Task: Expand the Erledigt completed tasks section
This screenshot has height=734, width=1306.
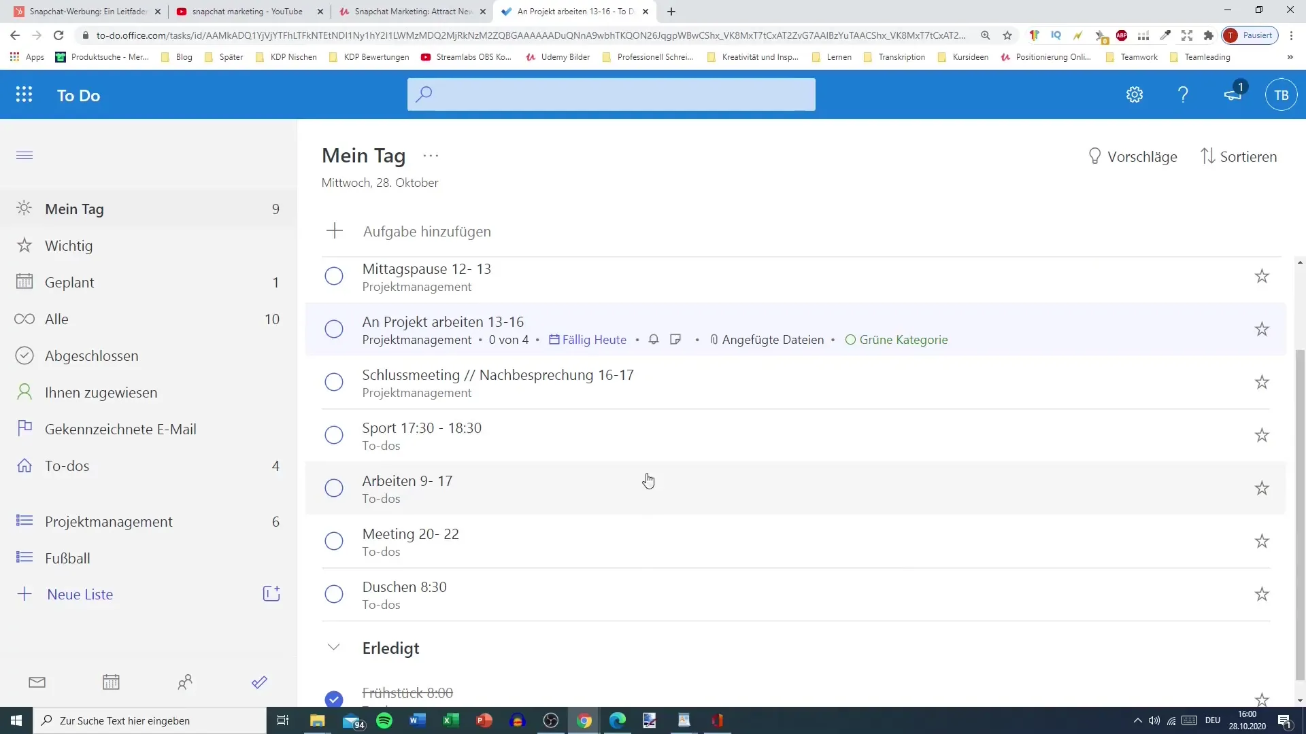Action: [x=334, y=647]
